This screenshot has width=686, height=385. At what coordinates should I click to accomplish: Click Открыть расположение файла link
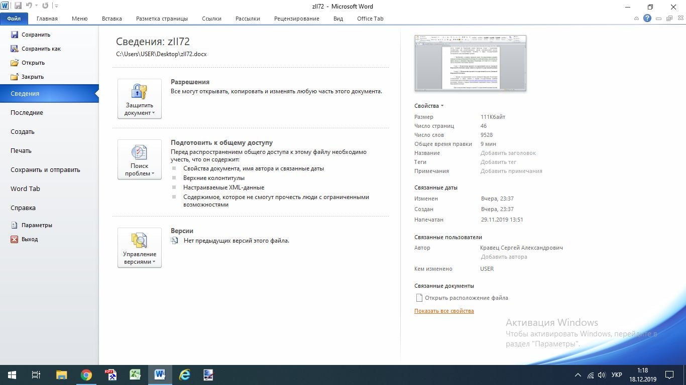(x=466, y=298)
